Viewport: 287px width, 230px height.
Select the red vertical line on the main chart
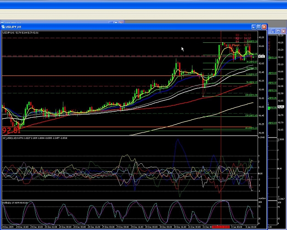click(x=221, y=83)
